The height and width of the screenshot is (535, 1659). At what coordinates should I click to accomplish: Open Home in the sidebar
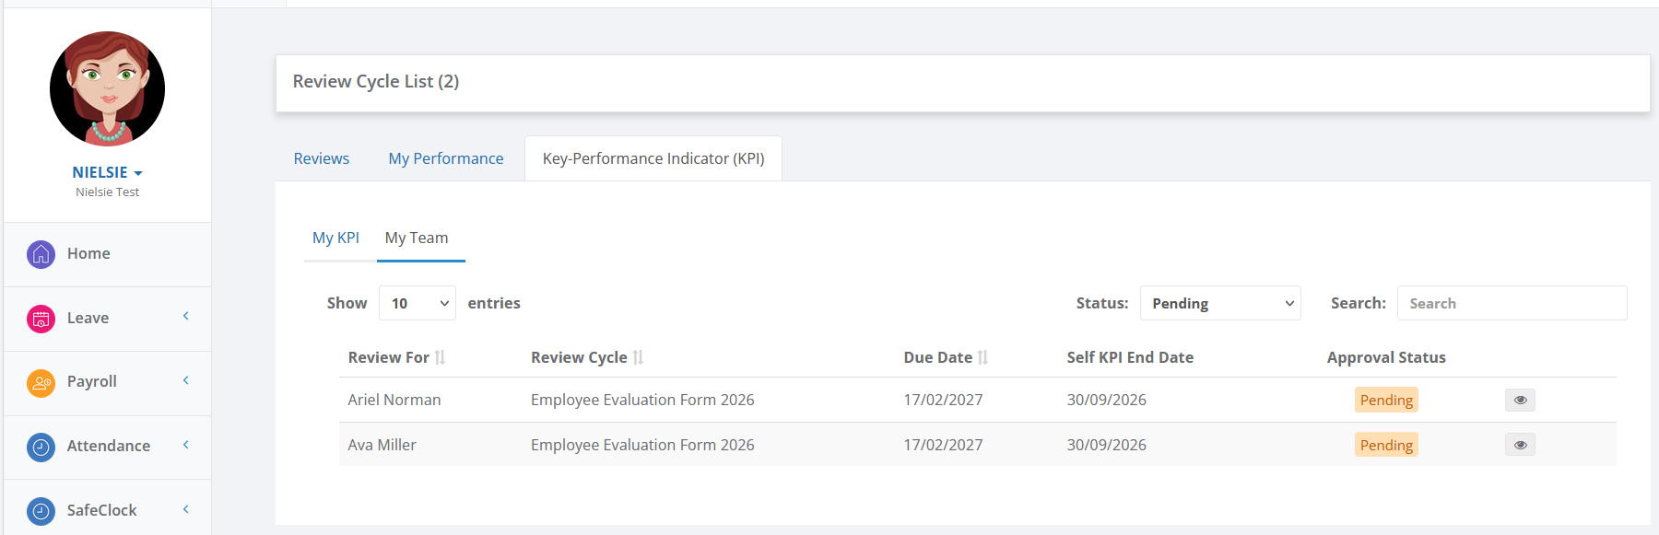click(88, 253)
